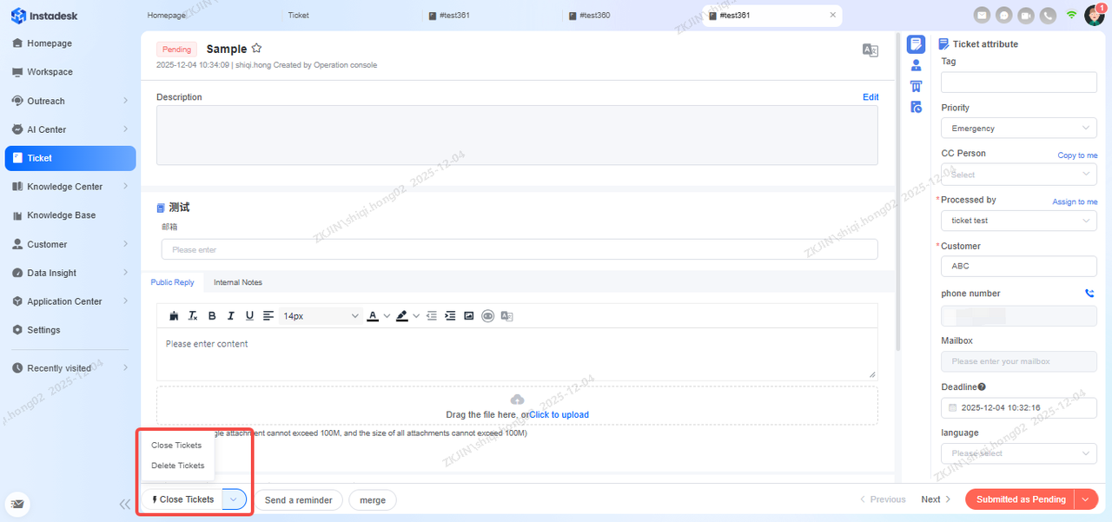Click the translate icon beside ticket title

coord(870,50)
